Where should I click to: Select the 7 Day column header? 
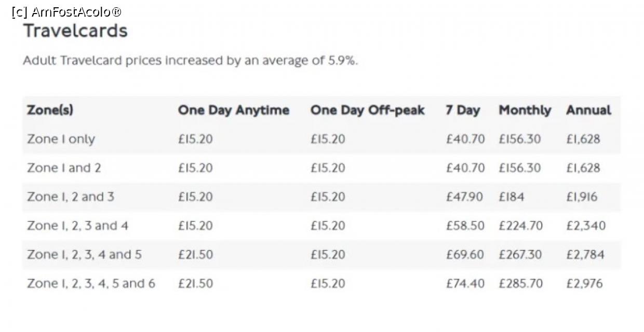(463, 110)
